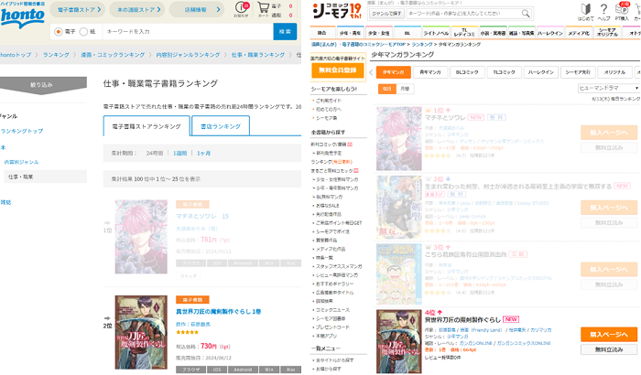Open the 内容別ジャンル sidebar link

(x=21, y=162)
